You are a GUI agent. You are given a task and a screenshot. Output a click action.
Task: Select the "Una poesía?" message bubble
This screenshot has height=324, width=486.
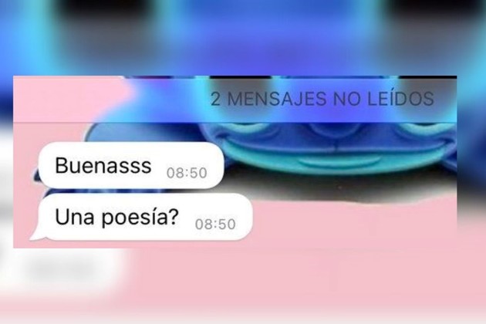(x=141, y=217)
